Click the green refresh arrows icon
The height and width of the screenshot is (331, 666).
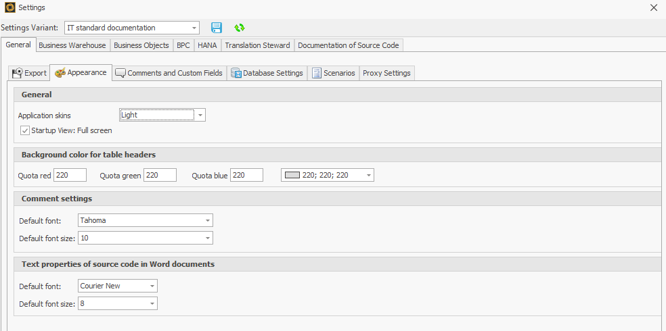239,28
